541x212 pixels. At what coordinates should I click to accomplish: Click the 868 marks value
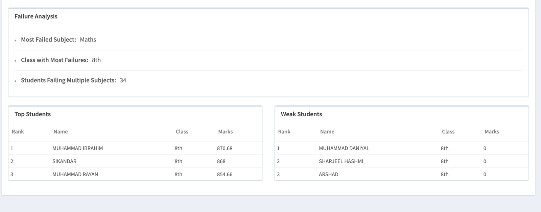[x=221, y=161]
